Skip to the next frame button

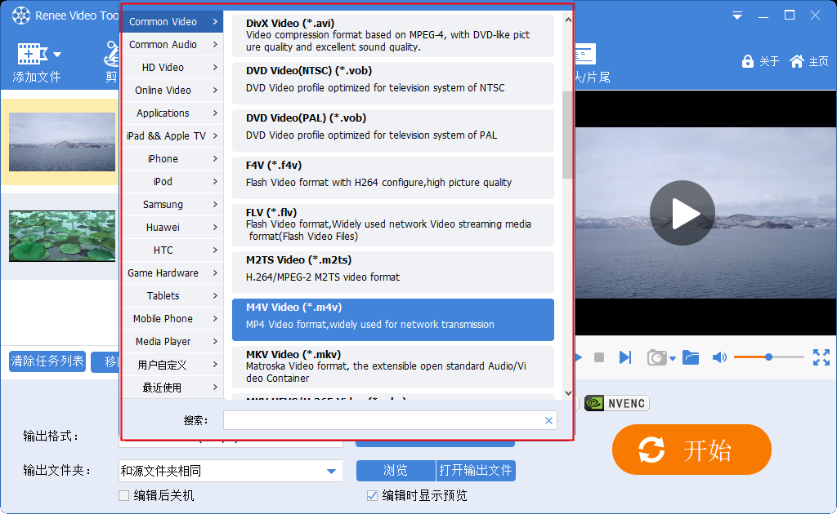pyautogui.click(x=625, y=357)
